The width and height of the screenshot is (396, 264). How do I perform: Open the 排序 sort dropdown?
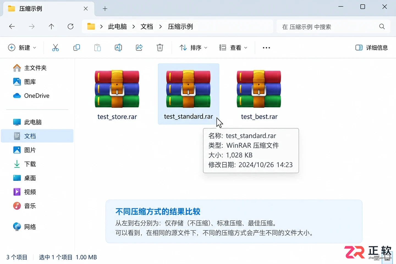(193, 48)
